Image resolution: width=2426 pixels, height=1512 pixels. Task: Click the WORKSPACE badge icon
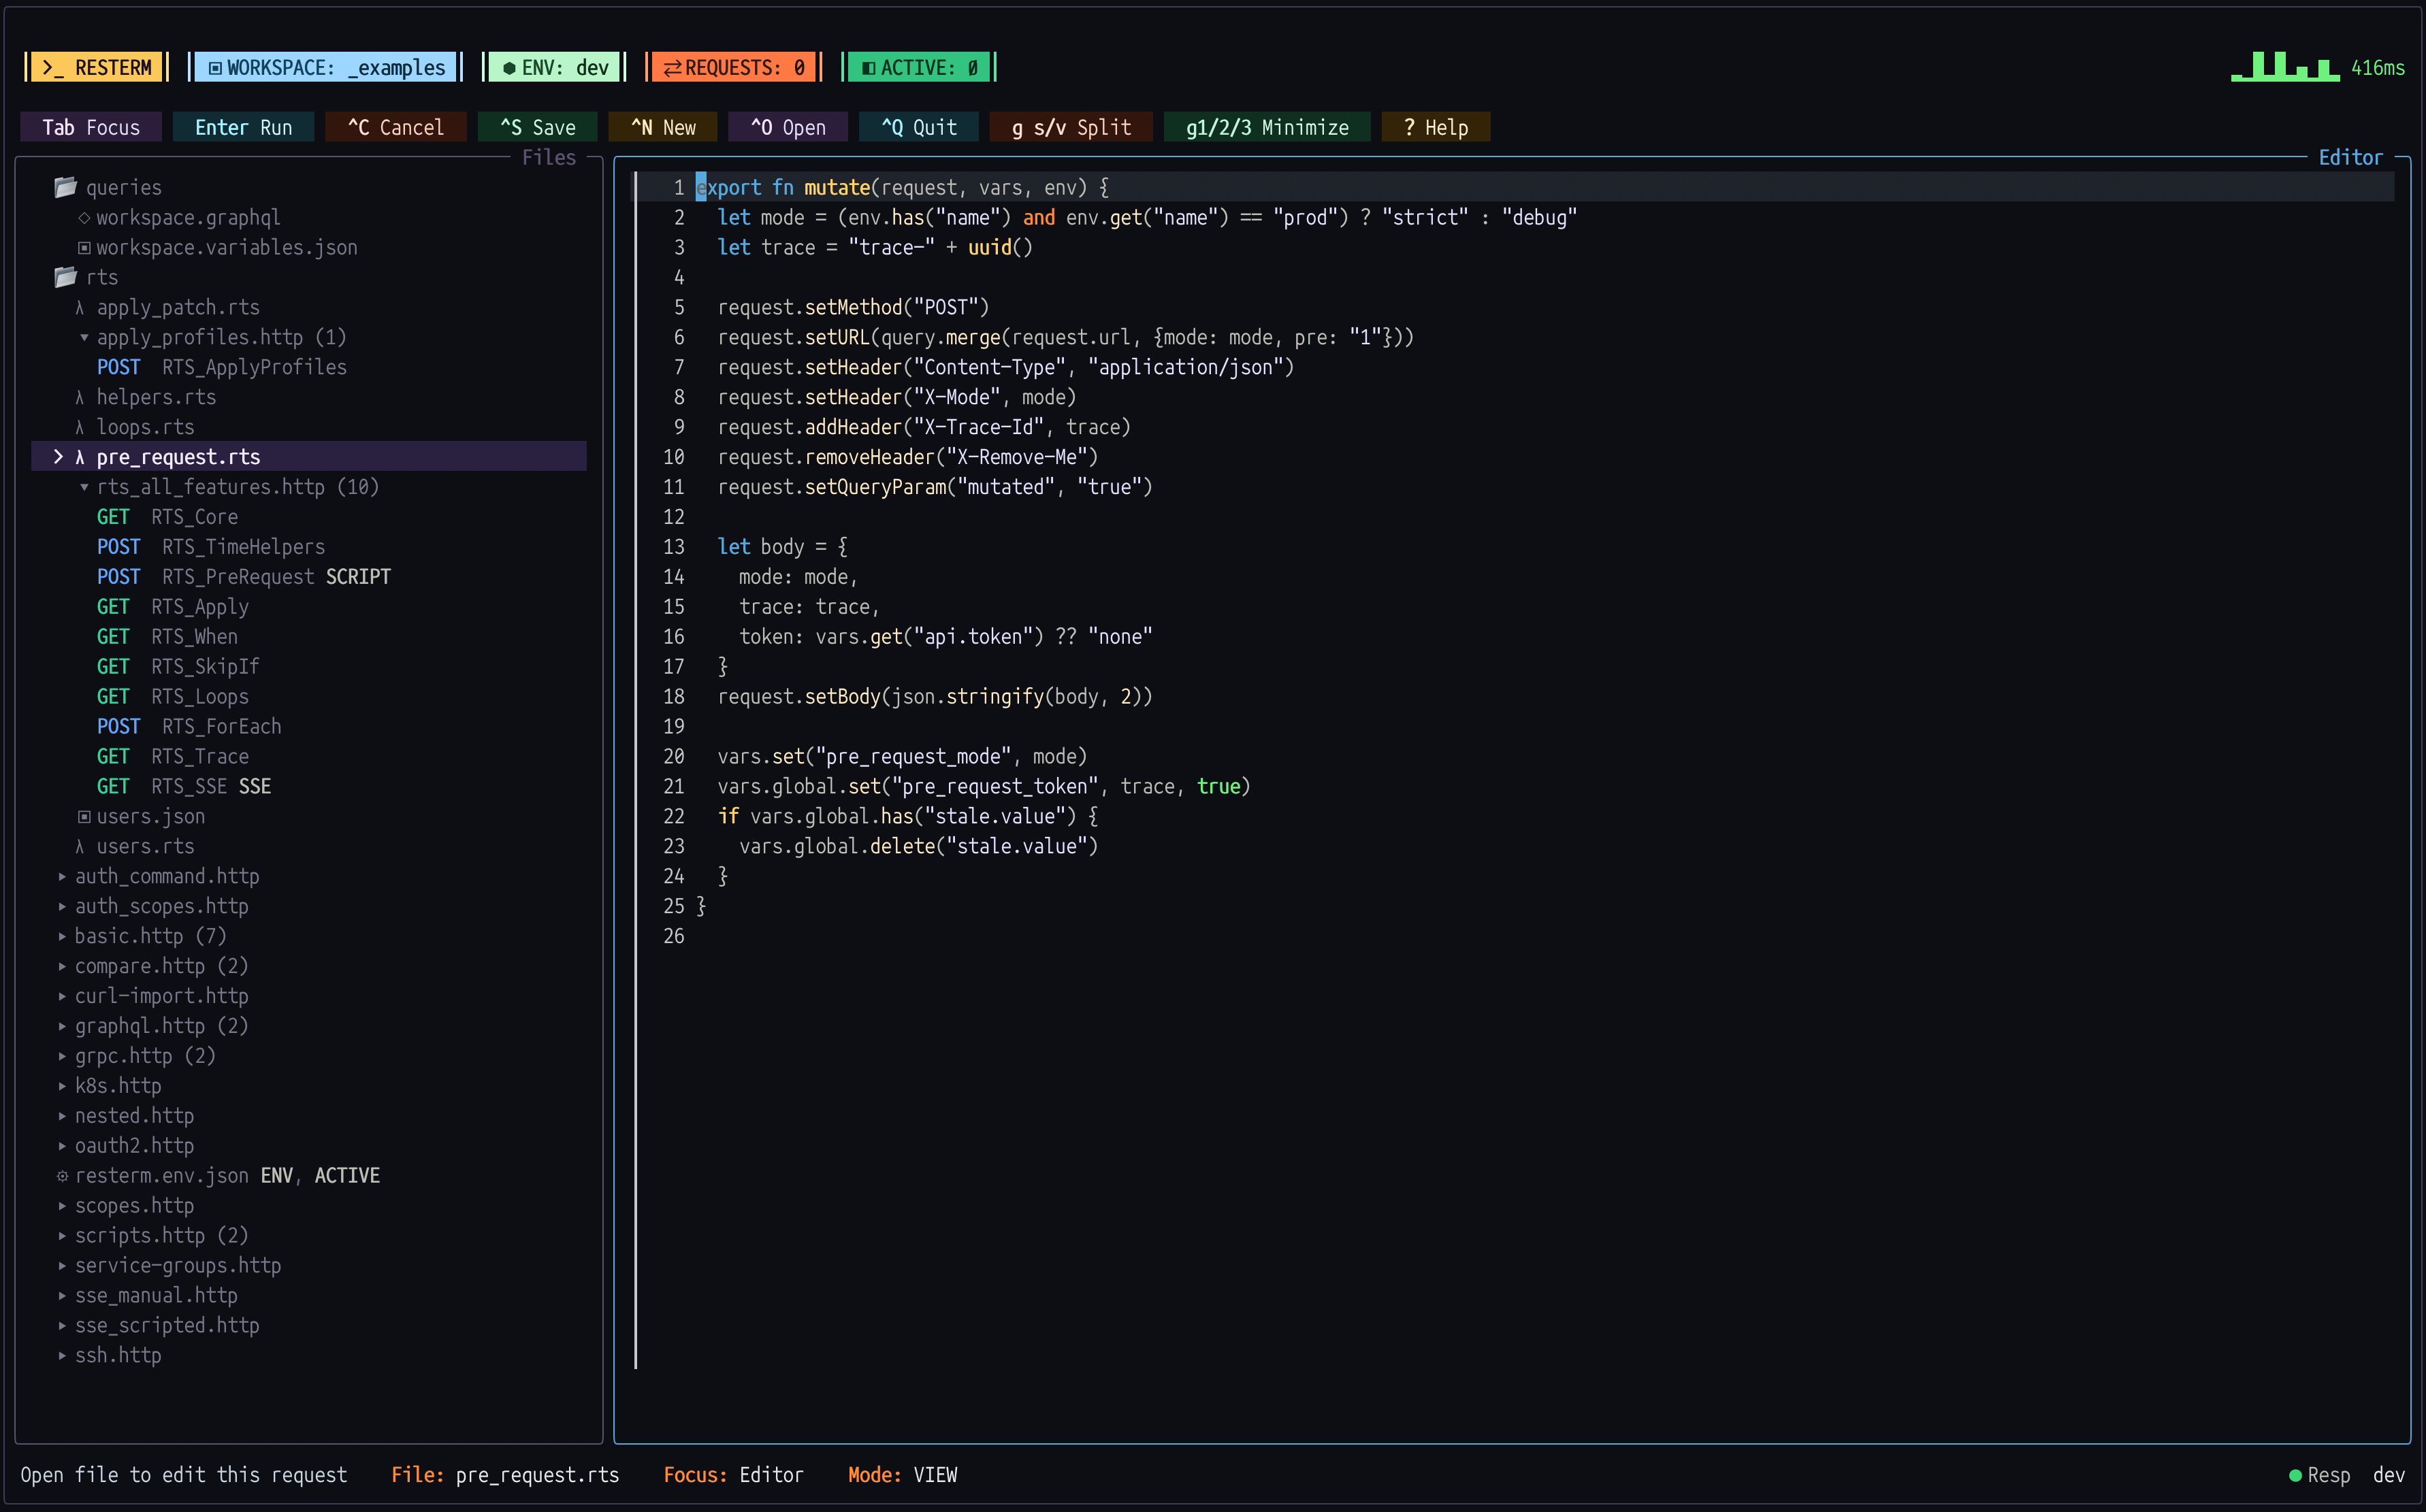coord(215,68)
